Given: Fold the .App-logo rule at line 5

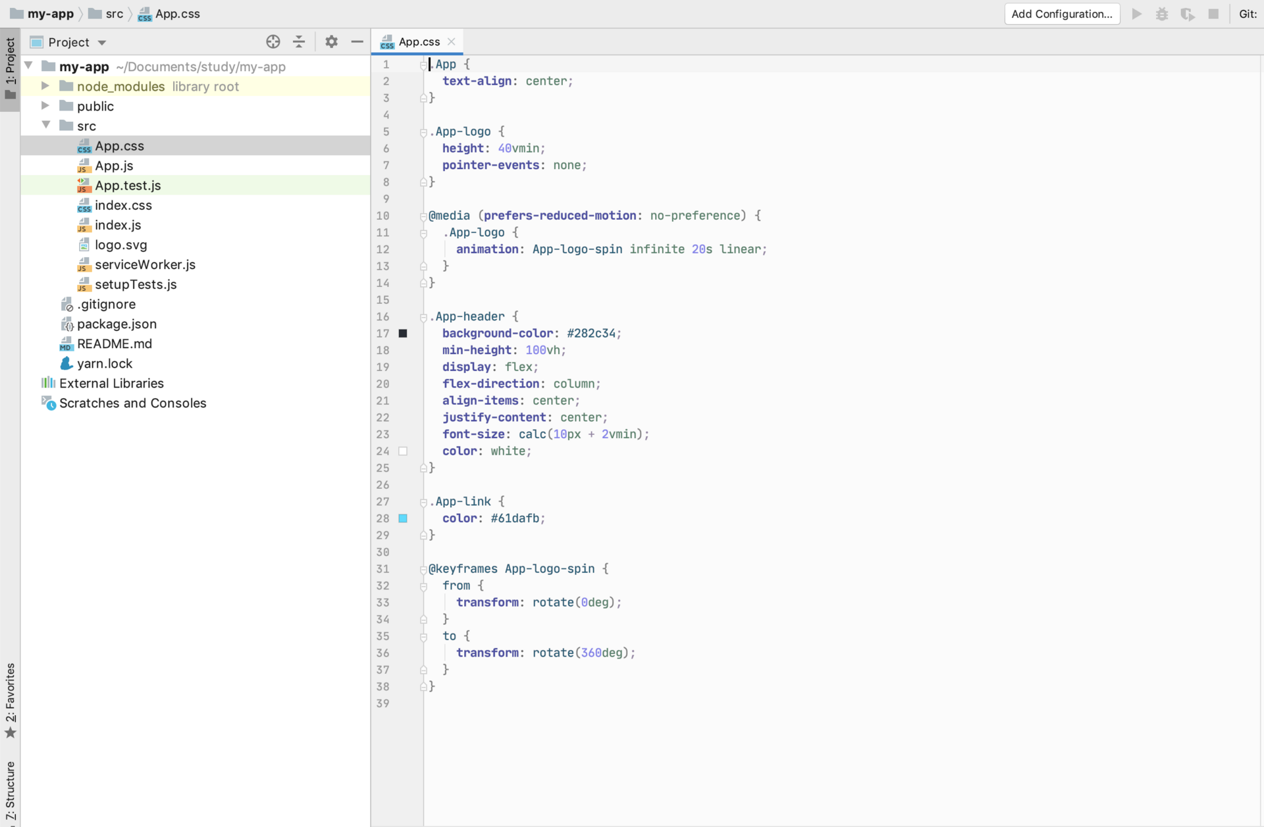Looking at the screenshot, I should (423, 132).
